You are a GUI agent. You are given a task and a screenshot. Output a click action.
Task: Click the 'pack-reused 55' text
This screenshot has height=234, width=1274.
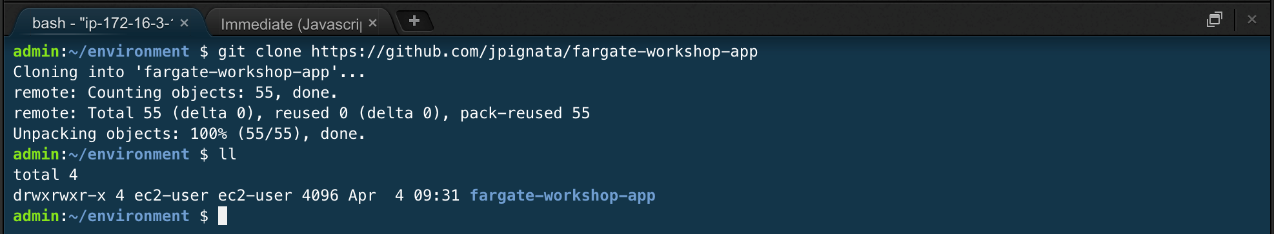525,113
